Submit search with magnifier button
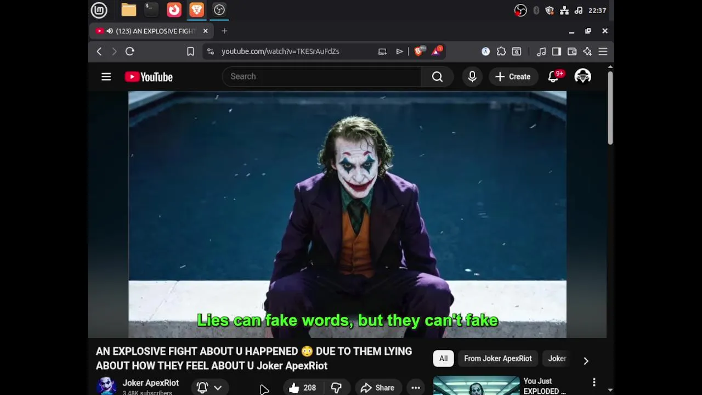This screenshot has height=395, width=702. coord(437,77)
